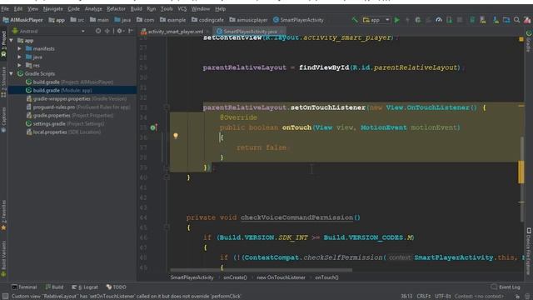Run the app with the green play button
This screenshot has height=300, width=533.
click(x=396, y=20)
